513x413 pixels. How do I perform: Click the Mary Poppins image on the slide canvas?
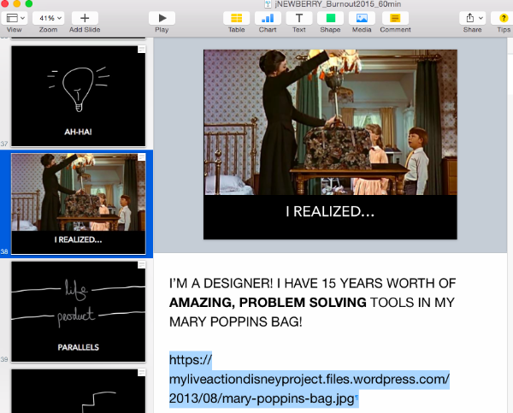[330, 122]
